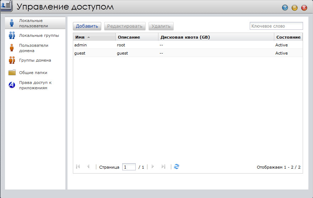Sort by Состояние column header
This screenshot has width=313, height=198.
288,37
